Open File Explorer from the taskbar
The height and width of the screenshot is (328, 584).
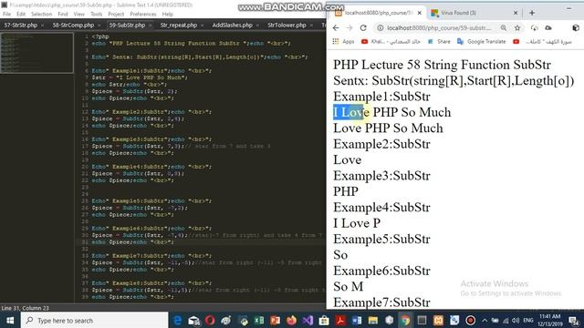click(373, 320)
